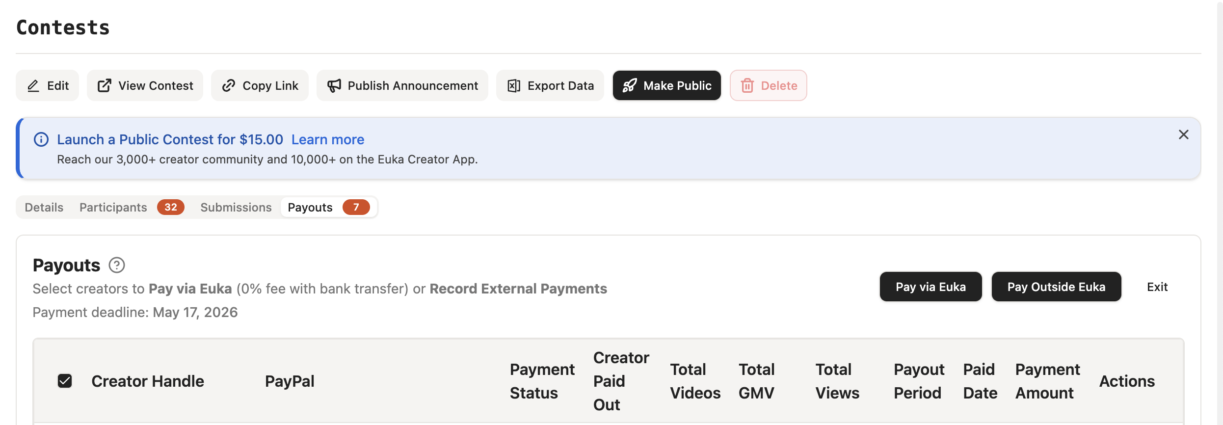Click the Delete label

(779, 86)
